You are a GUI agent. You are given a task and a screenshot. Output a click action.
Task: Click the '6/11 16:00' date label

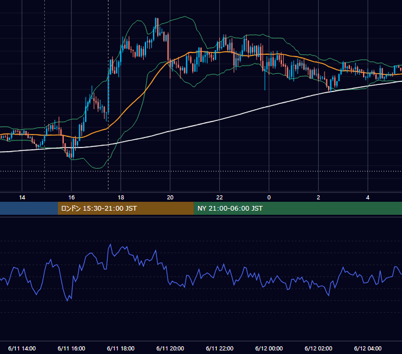coord(72,348)
